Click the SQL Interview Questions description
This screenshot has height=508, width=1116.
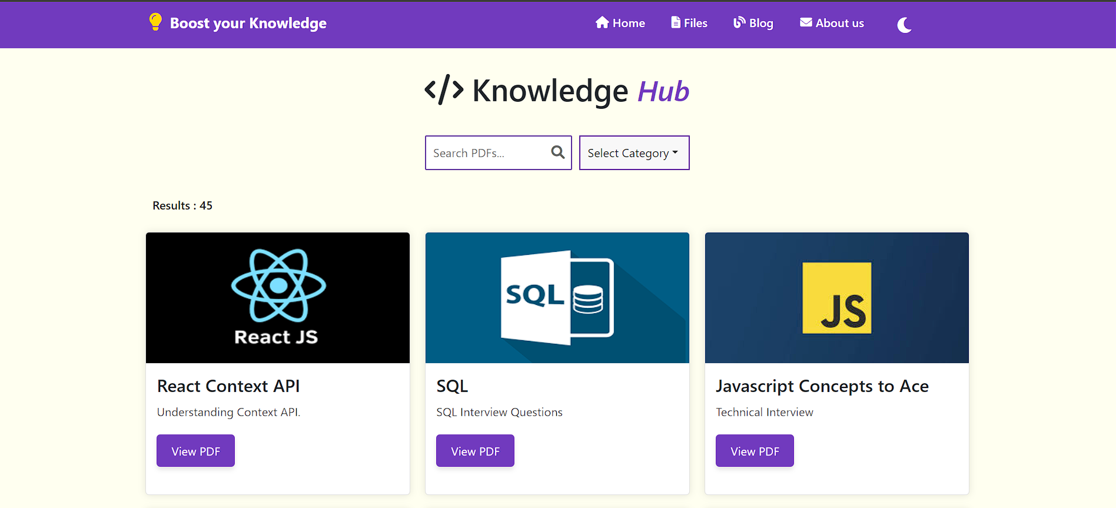click(499, 412)
